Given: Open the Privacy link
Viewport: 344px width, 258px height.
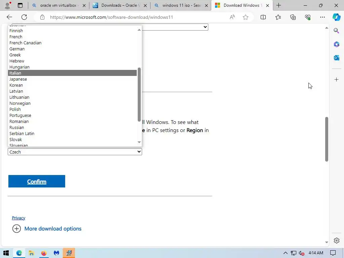Looking at the screenshot, I should [18, 218].
